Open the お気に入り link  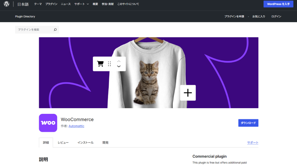[259, 16]
